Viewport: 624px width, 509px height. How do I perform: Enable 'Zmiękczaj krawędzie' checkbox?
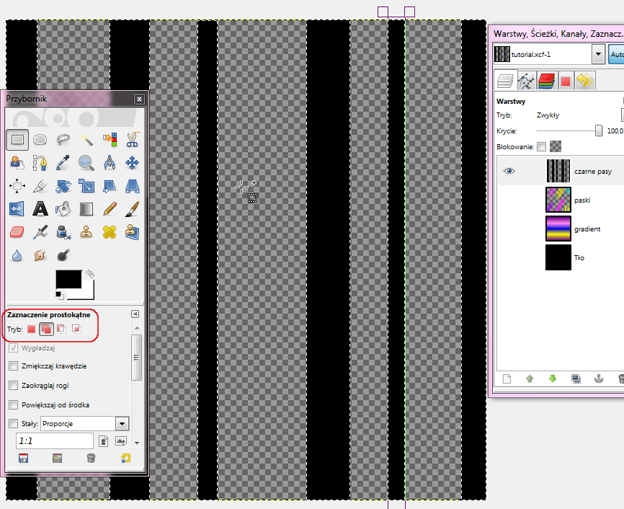tap(13, 366)
